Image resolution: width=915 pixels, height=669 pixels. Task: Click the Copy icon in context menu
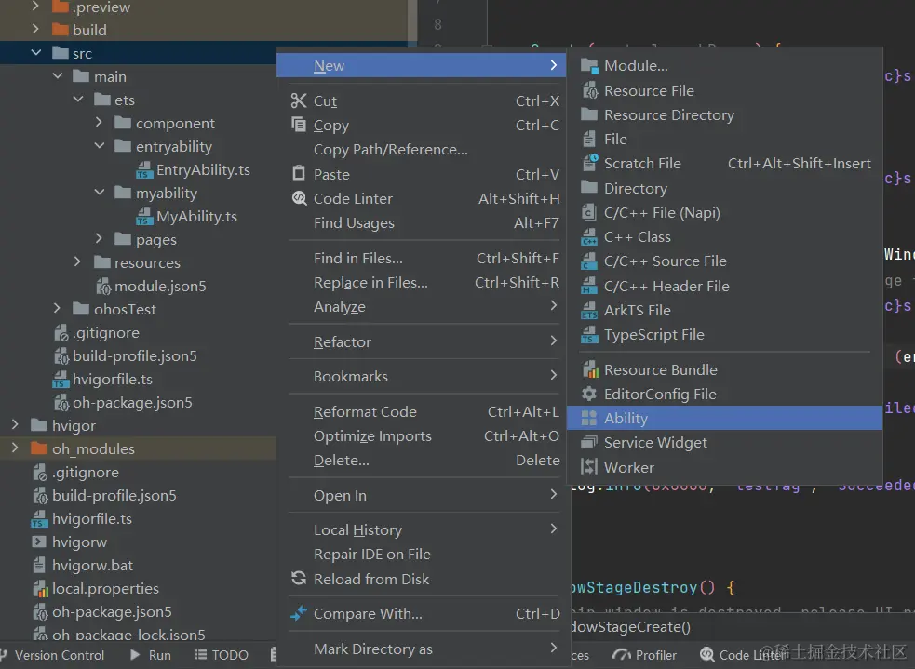tap(299, 125)
